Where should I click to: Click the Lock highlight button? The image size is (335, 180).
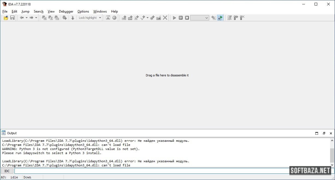coord(88,18)
